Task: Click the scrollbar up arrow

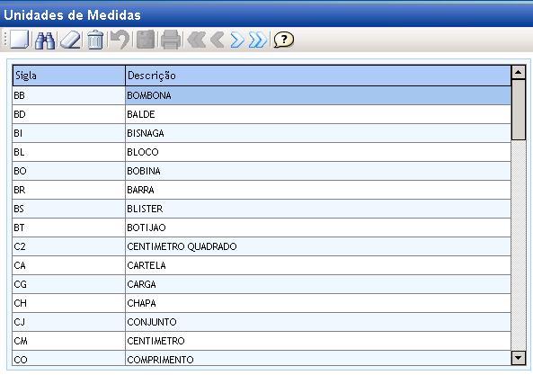Action: [x=519, y=72]
